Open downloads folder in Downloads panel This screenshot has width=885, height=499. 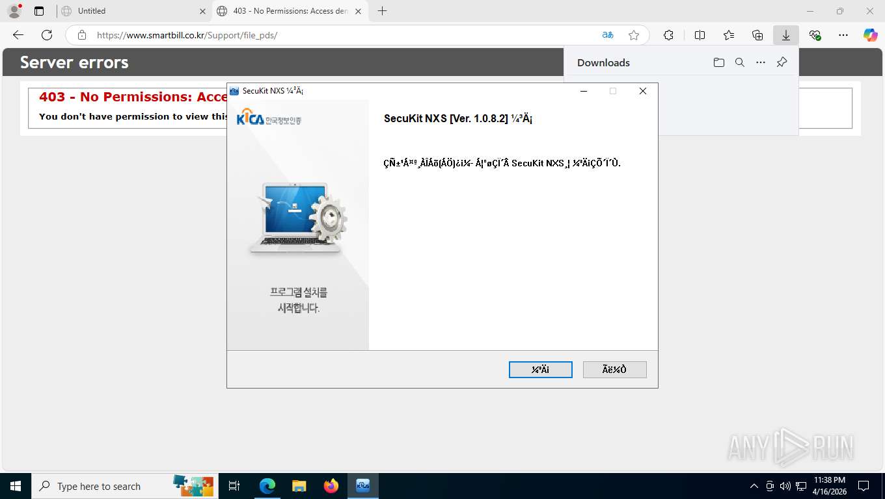[718, 62]
